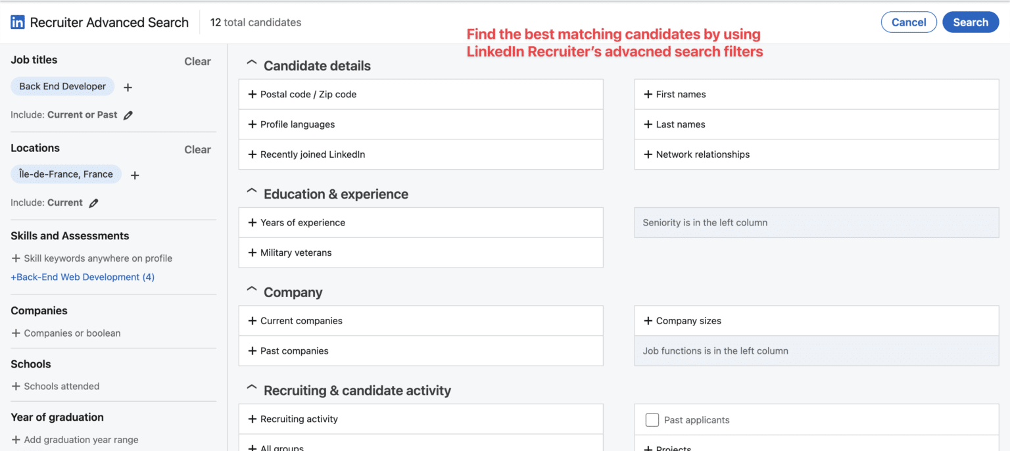Add a First names filter
The image size is (1010, 451).
pos(681,94)
